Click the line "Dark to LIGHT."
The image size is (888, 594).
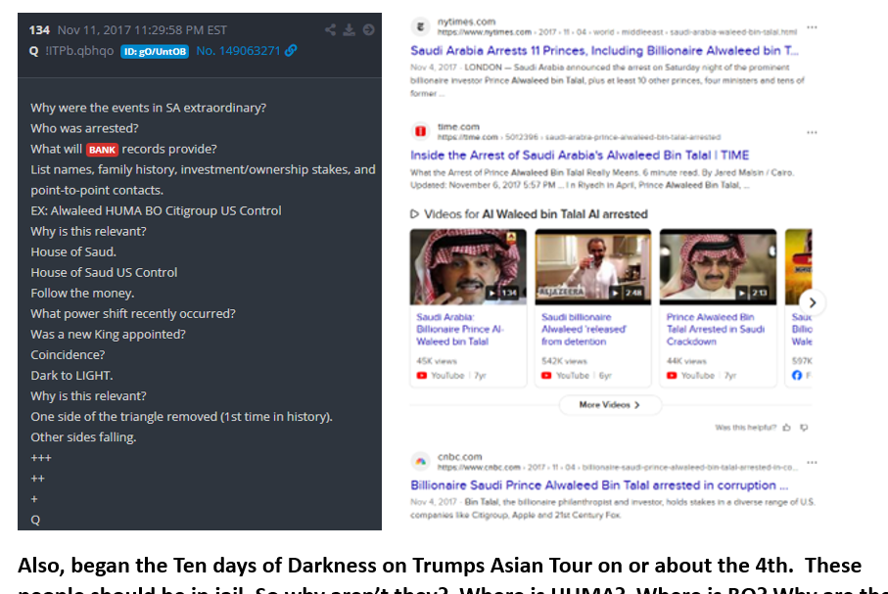tap(71, 376)
